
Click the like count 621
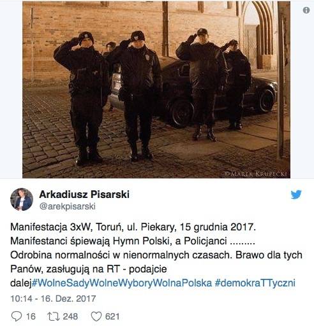coord(112,316)
